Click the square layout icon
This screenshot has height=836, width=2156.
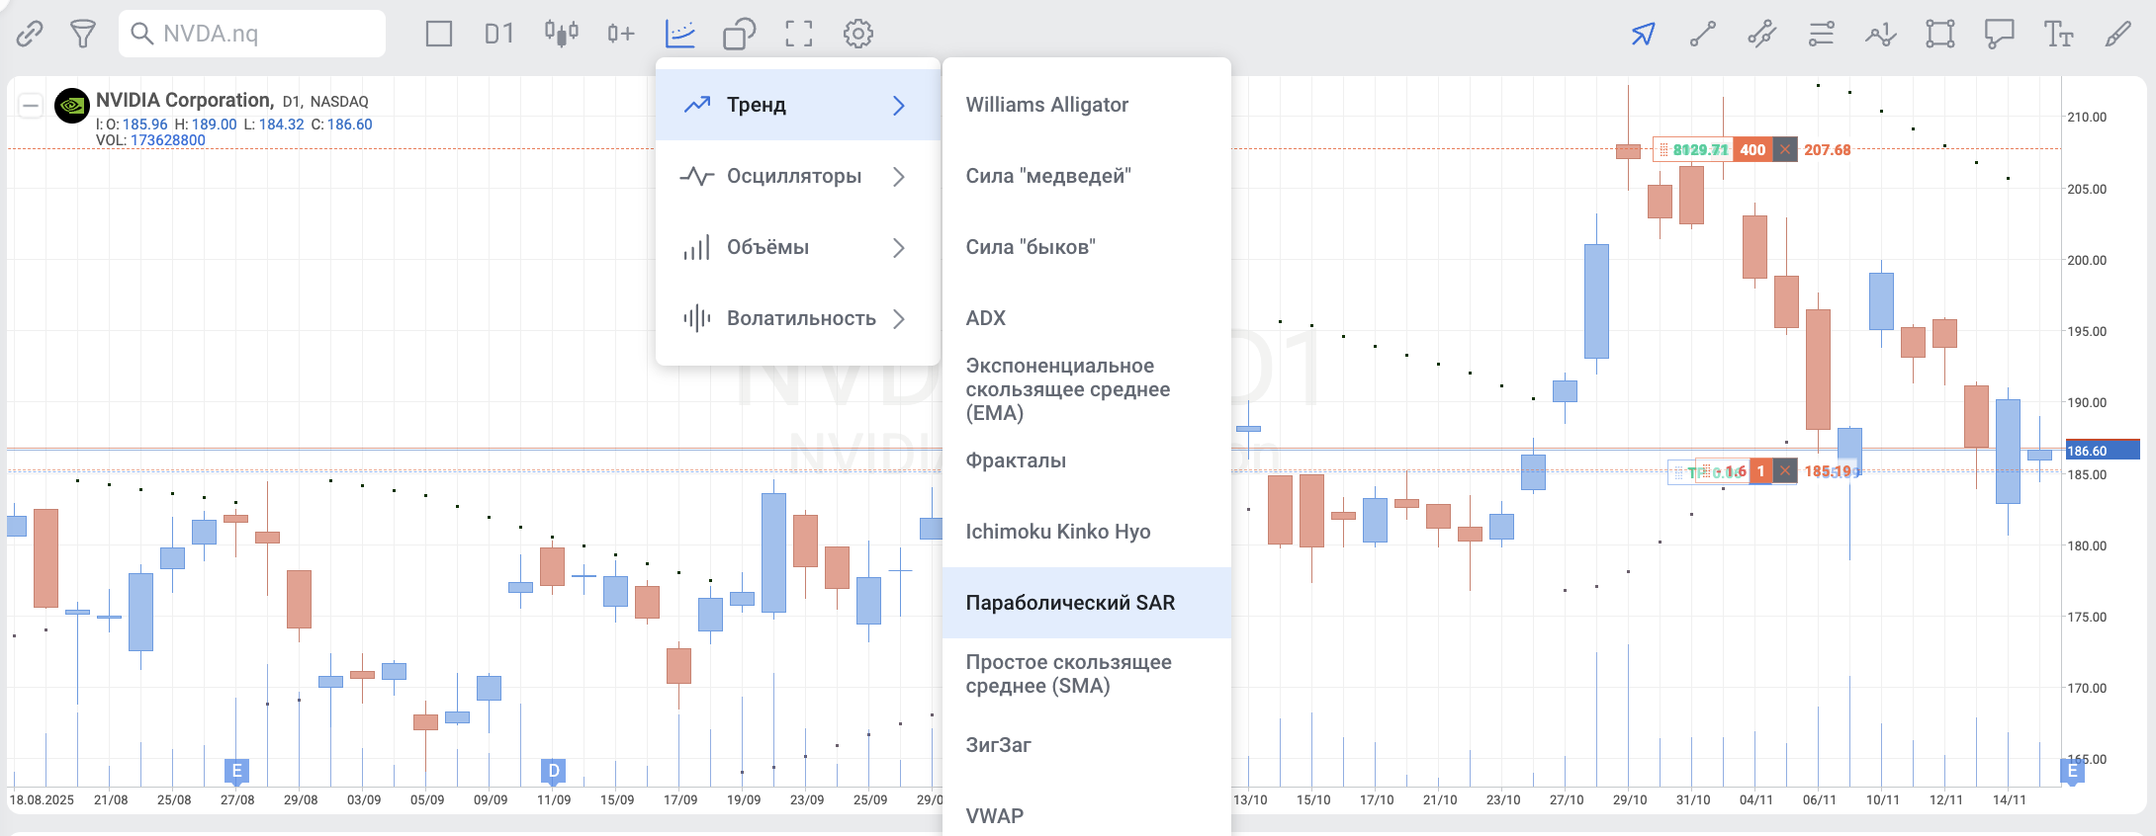(439, 34)
